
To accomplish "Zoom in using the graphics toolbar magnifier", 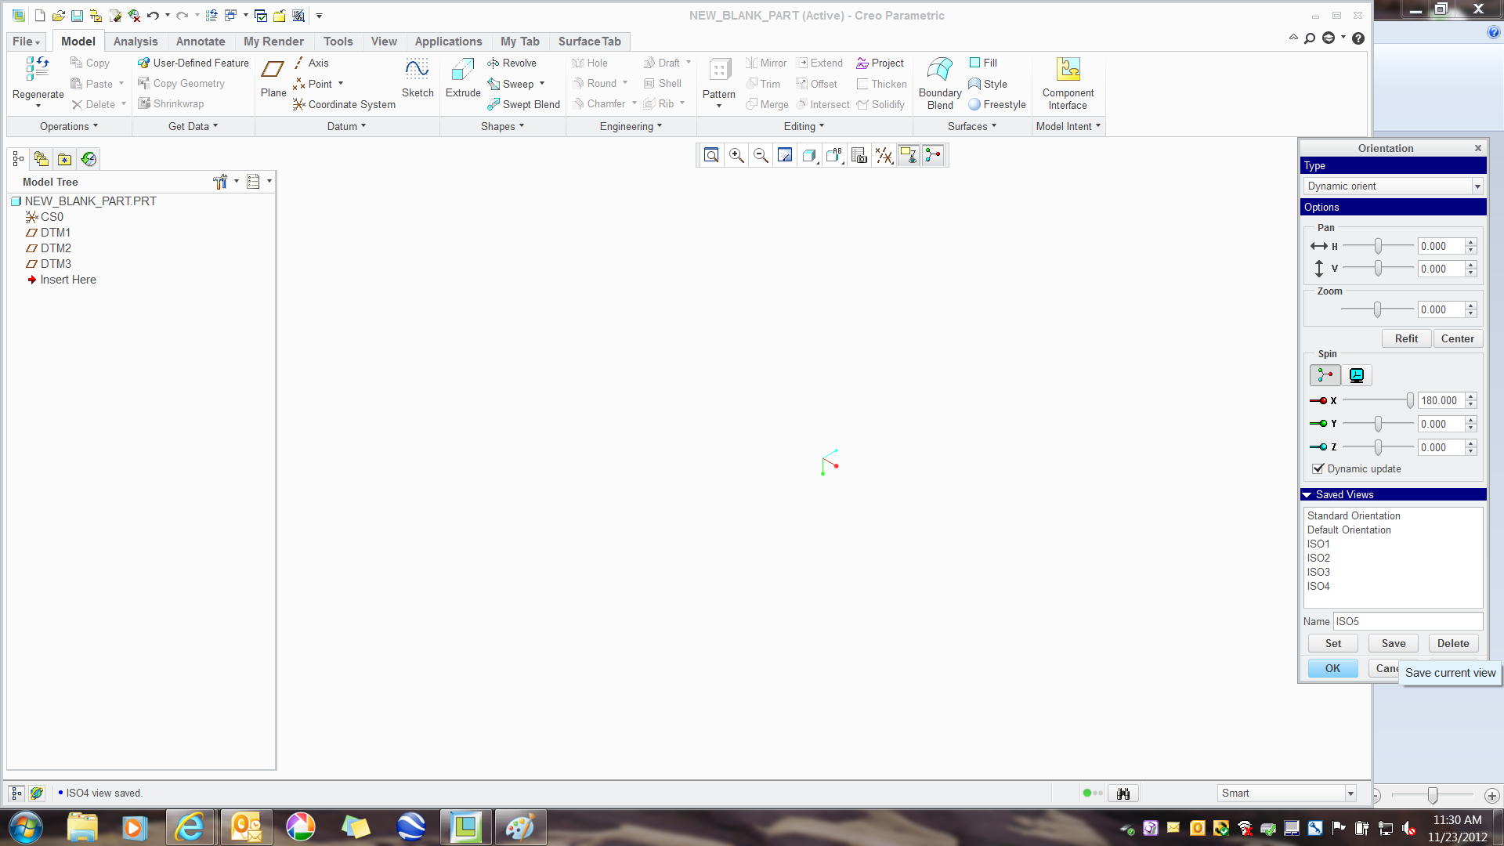I will (x=736, y=155).
